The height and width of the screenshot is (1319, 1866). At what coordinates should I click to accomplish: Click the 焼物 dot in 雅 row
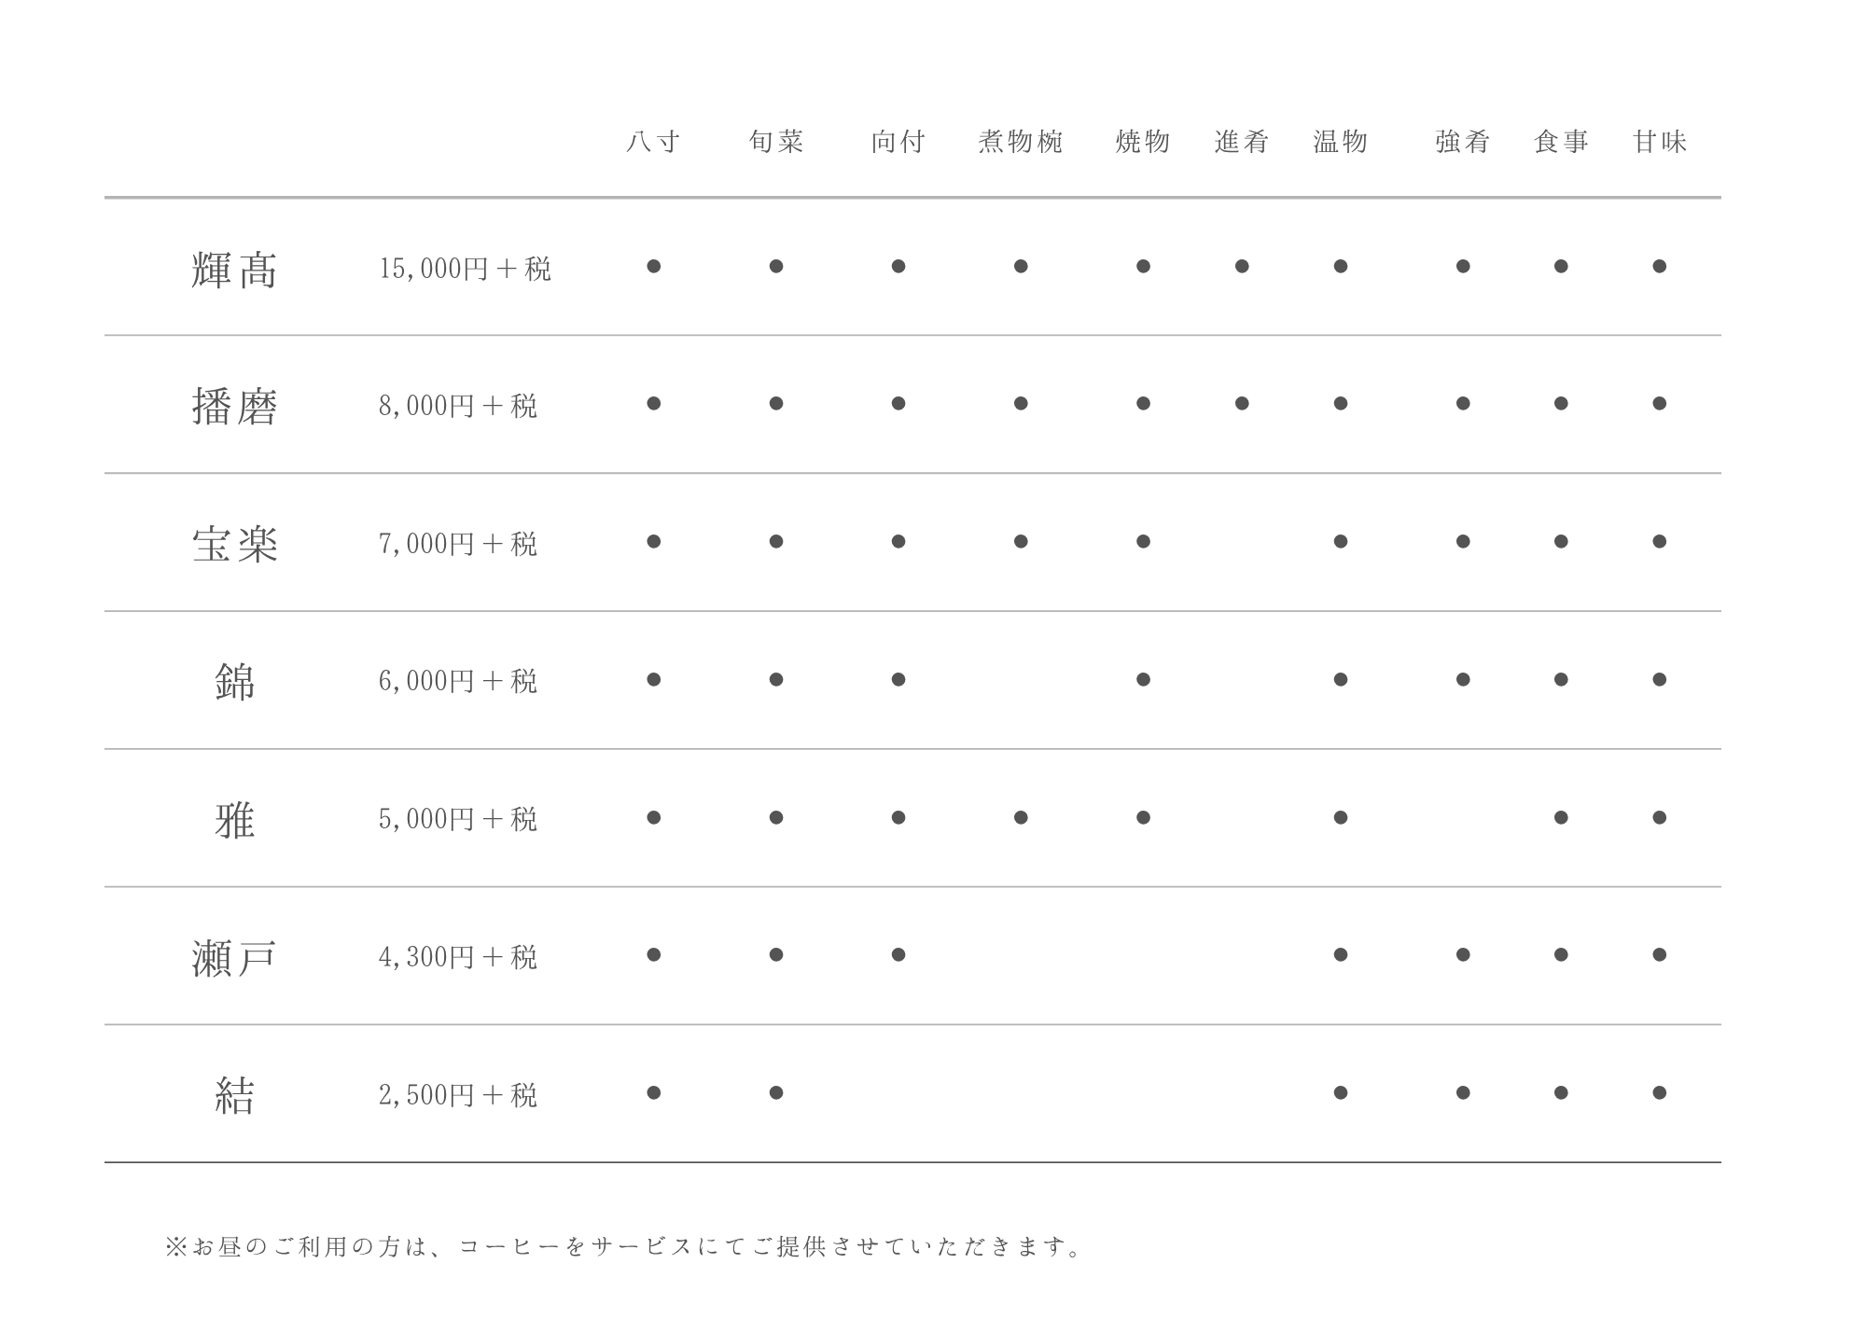1143,817
